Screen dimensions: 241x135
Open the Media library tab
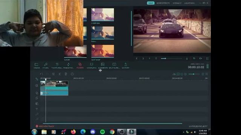(x=37, y=66)
